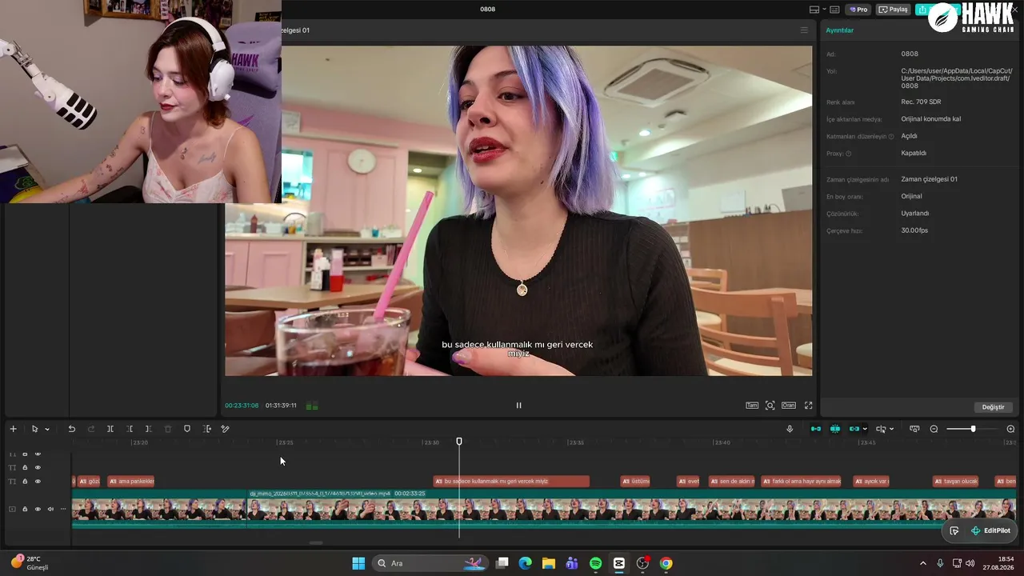Pause the preview playback
Image resolution: width=1024 pixels, height=576 pixels.
click(x=518, y=406)
